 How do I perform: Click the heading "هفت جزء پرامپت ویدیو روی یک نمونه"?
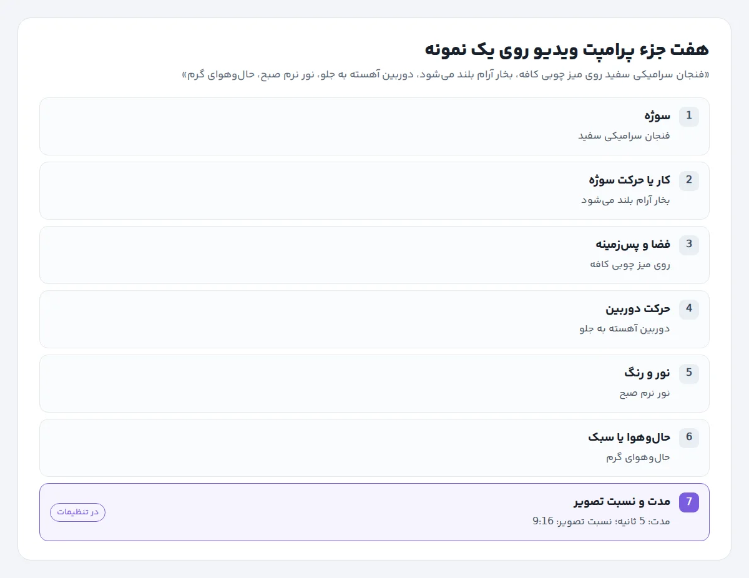point(566,49)
